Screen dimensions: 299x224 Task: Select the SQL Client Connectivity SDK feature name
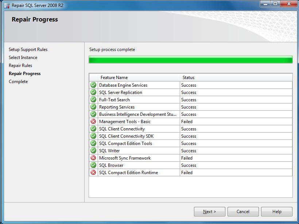pos(126,136)
